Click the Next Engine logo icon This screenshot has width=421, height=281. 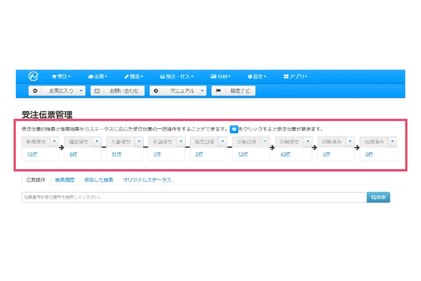[33, 76]
